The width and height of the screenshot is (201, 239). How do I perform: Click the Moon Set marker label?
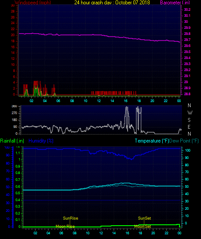(x=142, y=227)
